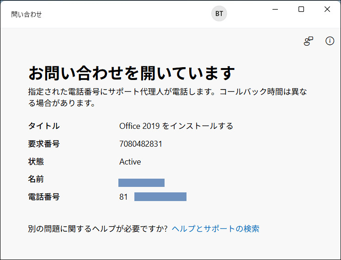
Task: Open the BT account avatar
Action: click(x=219, y=13)
